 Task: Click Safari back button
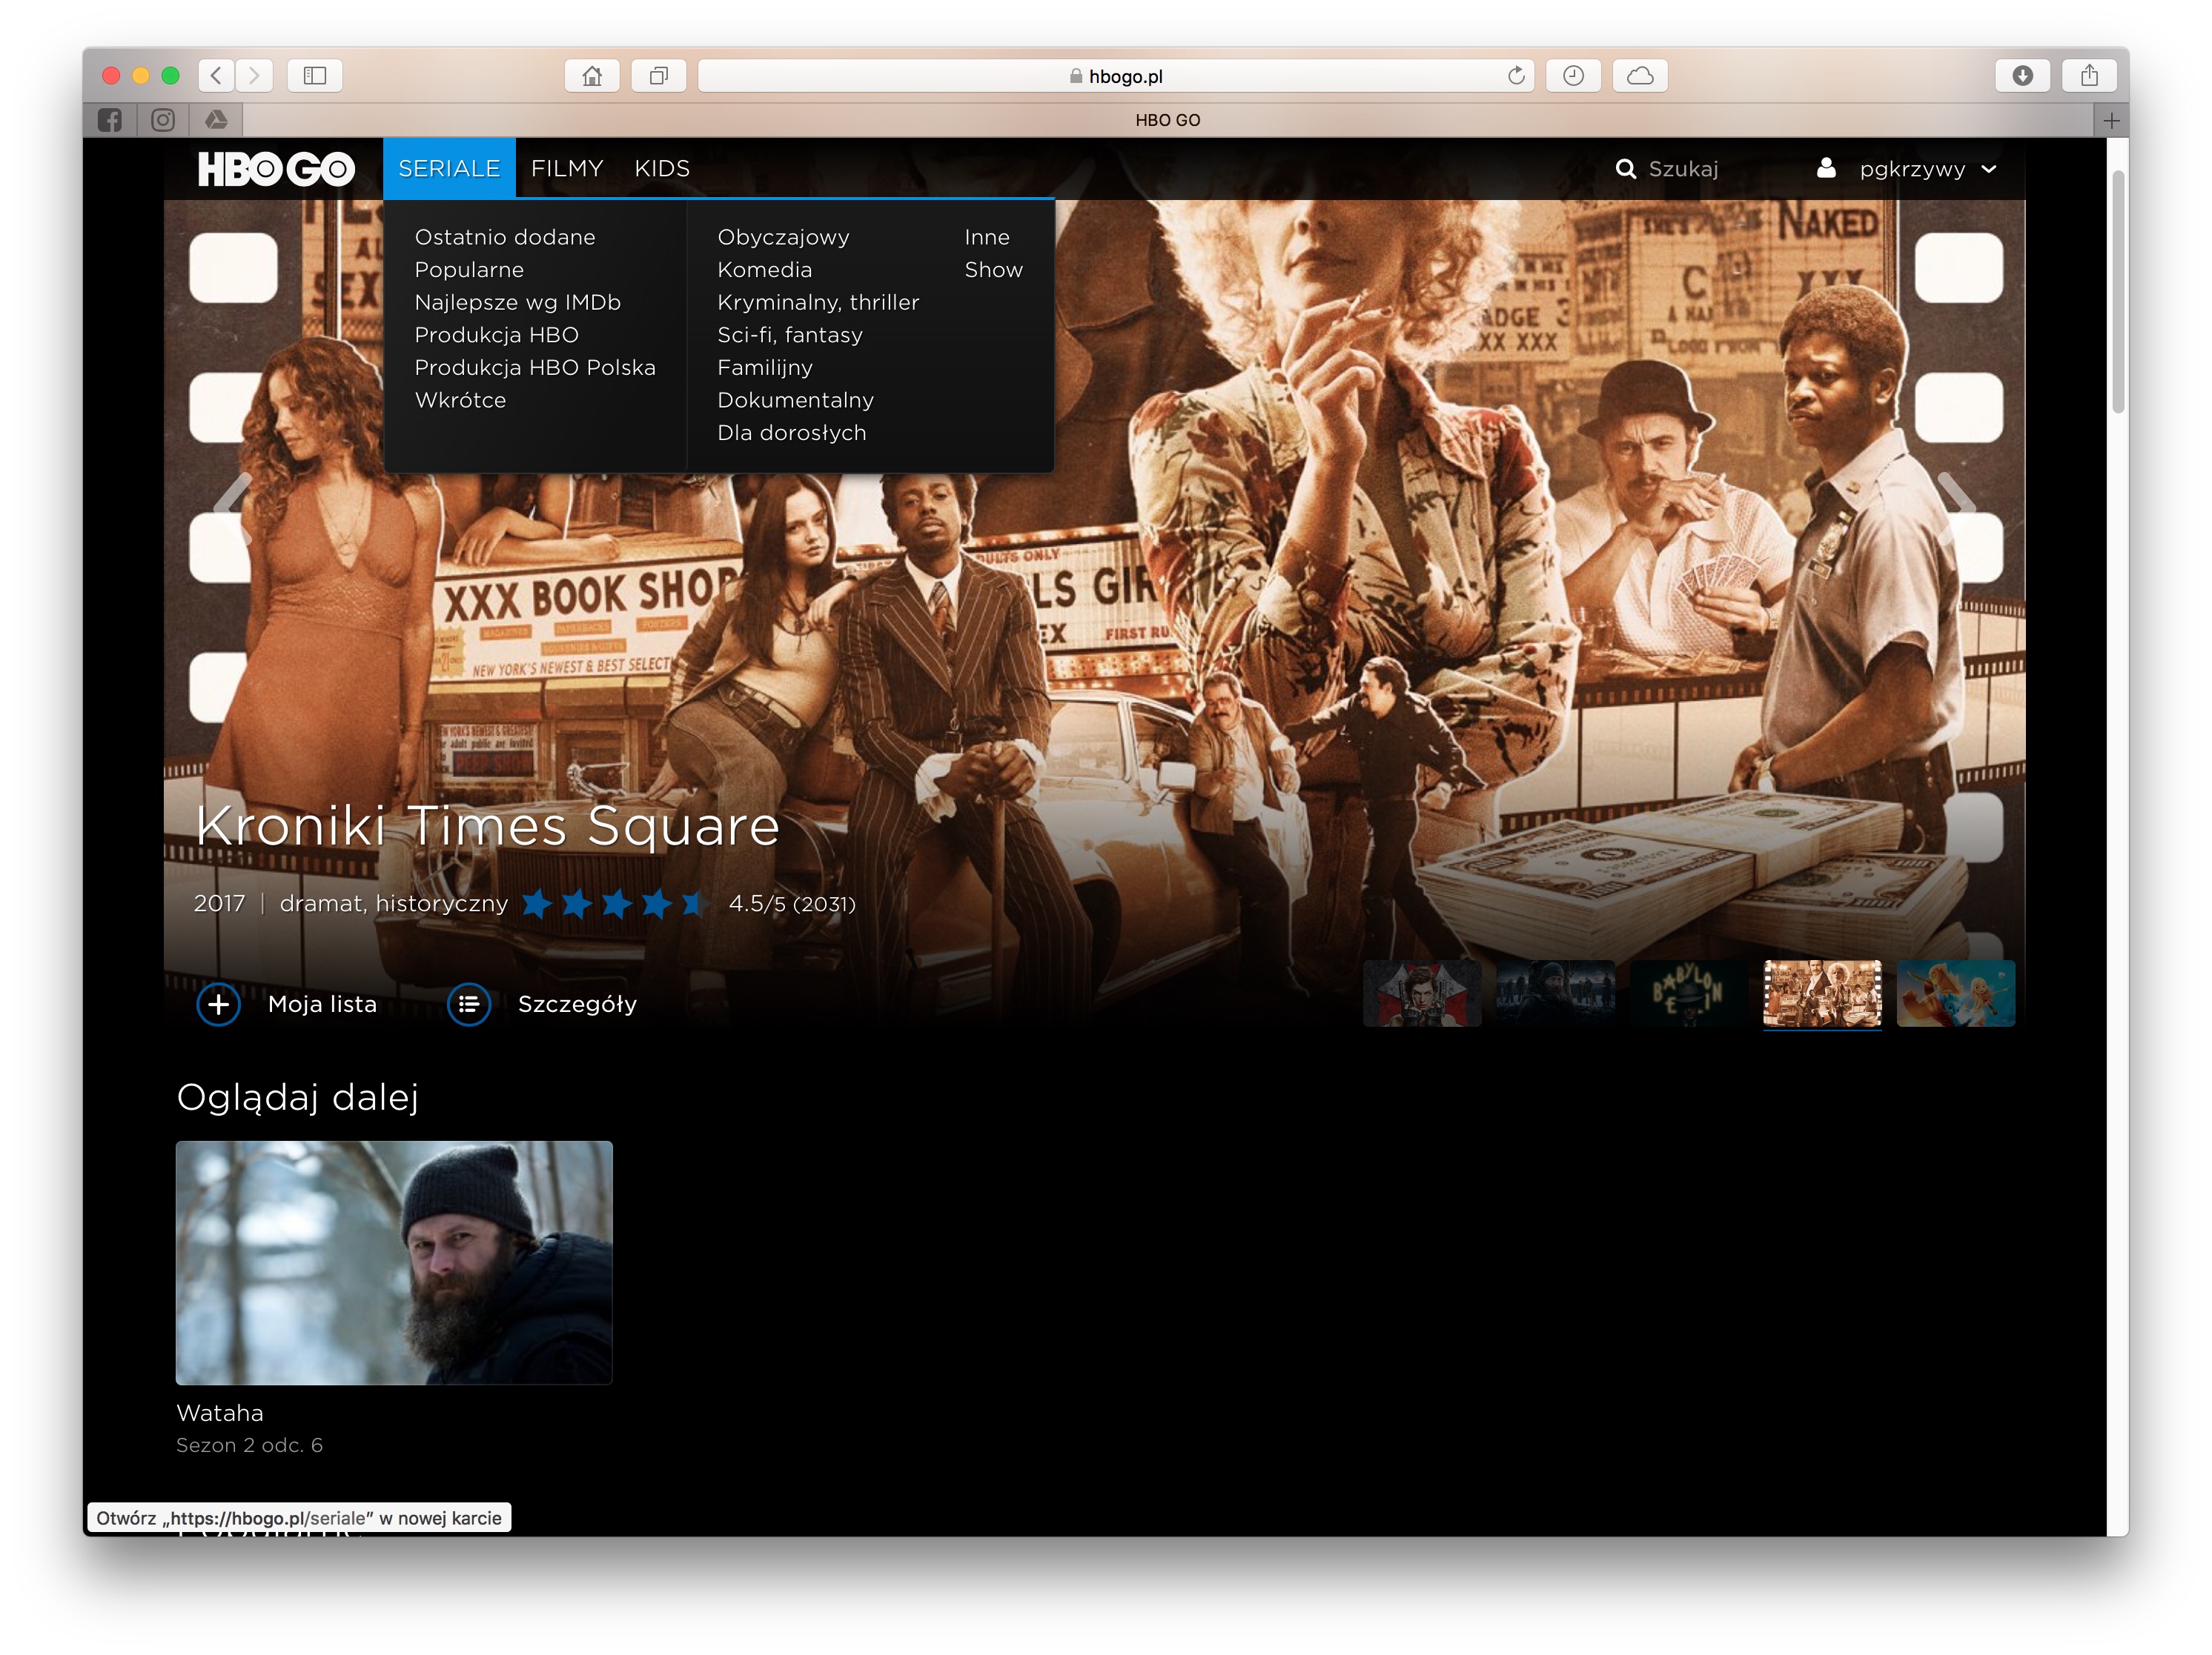(x=216, y=76)
